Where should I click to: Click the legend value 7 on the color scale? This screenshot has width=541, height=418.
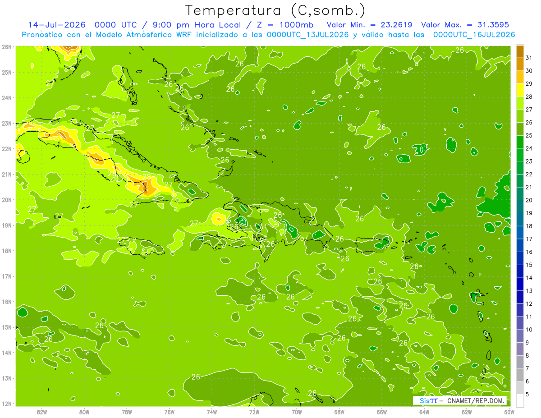point(527,368)
